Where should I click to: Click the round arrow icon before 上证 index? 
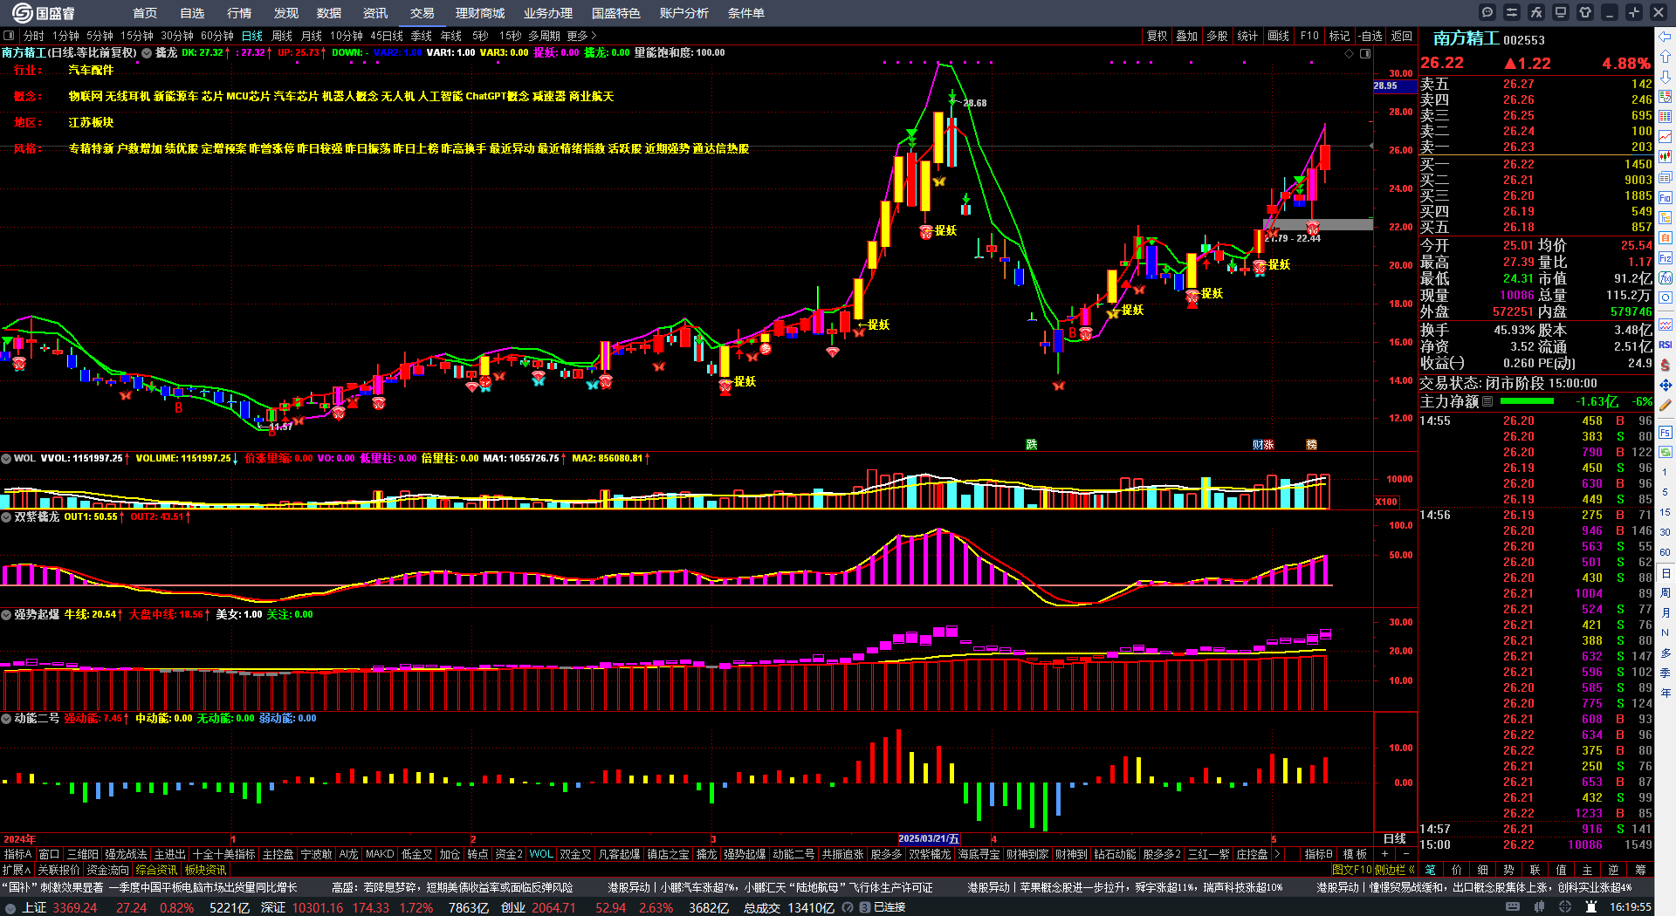point(10,908)
